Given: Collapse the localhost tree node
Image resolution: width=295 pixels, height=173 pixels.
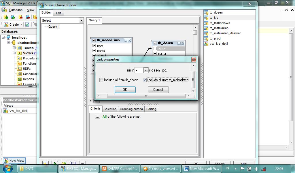Looking at the screenshot, I should click(x=3, y=37).
